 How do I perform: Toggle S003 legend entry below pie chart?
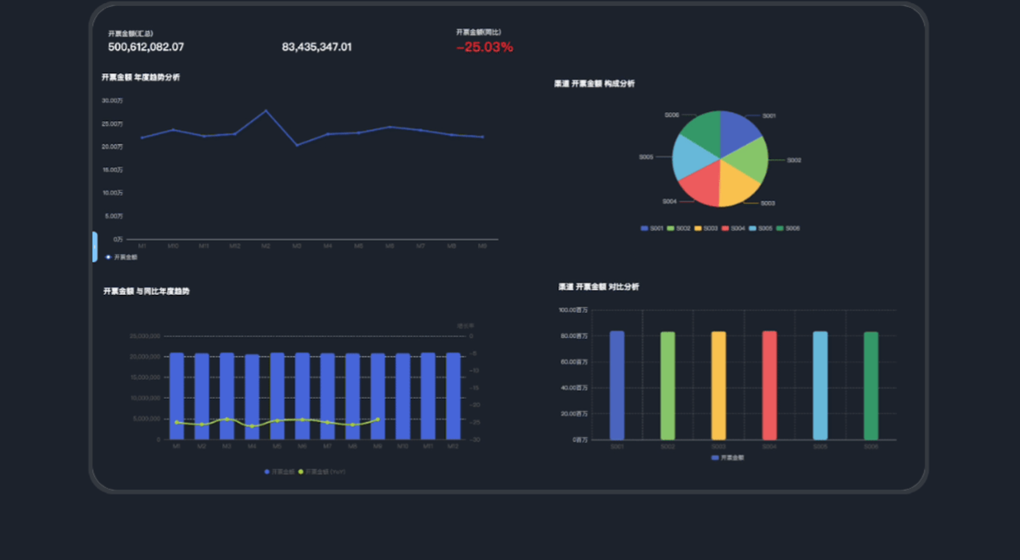tap(706, 229)
